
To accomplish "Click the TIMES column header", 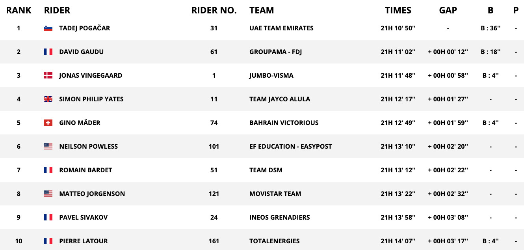I will tap(398, 11).
